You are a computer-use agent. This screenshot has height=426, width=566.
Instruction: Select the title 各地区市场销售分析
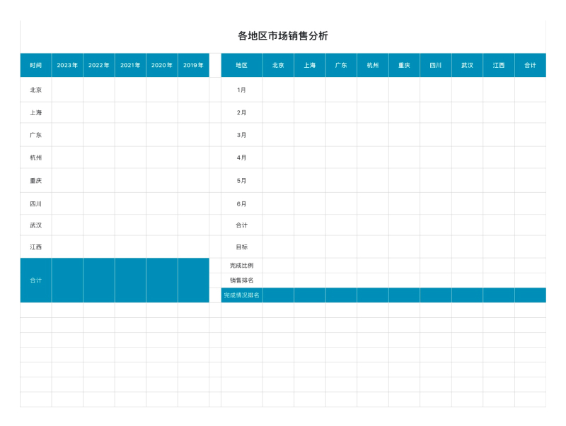(282, 36)
